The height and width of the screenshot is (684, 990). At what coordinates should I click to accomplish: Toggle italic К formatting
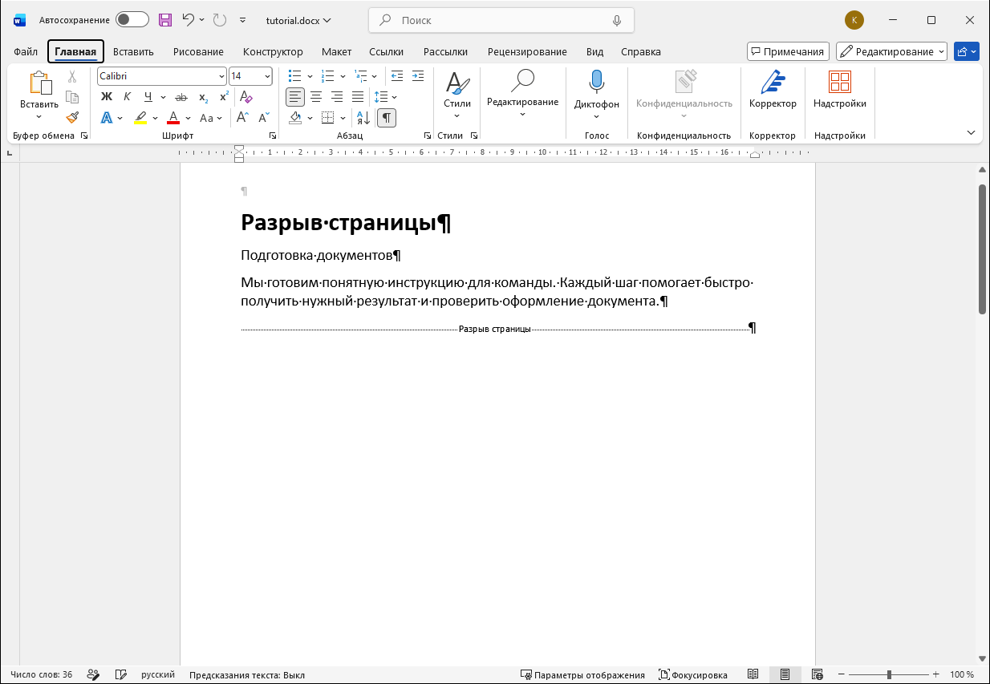coord(127,97)
